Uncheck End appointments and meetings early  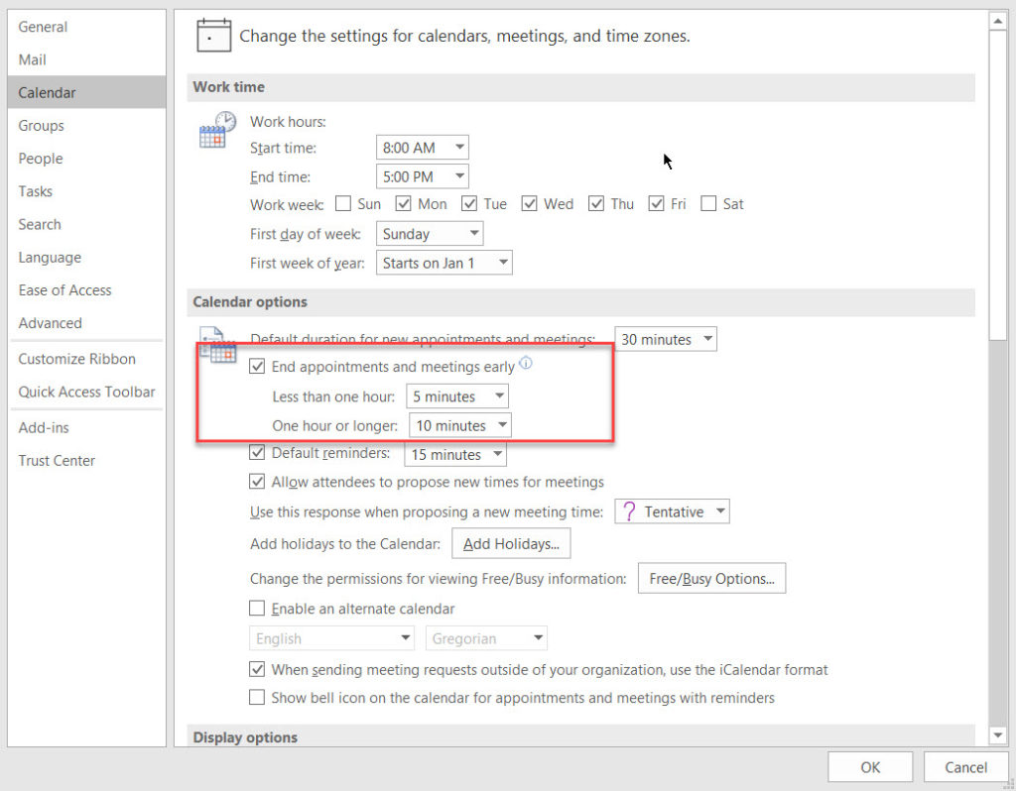coord(257,367)
